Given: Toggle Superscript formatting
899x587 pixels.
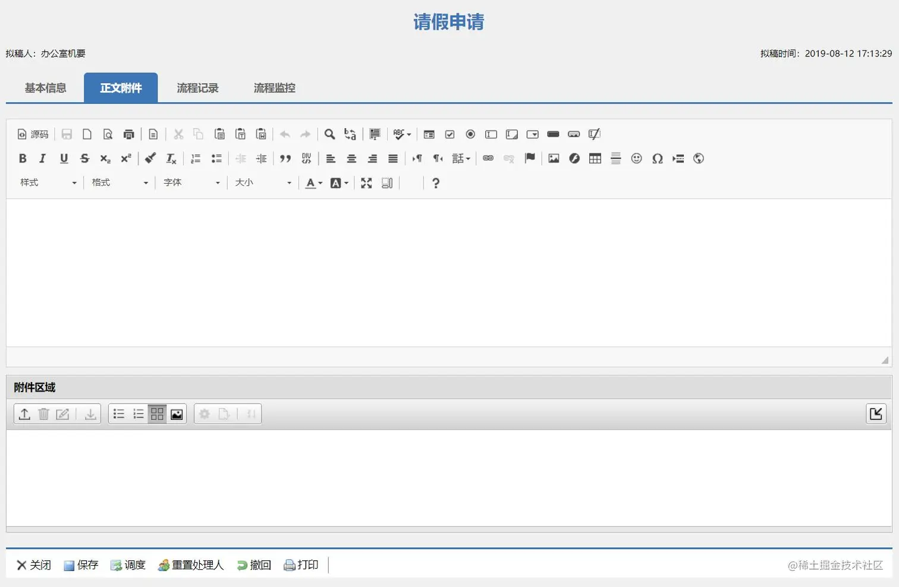Looking at the screenshot, I should click(x=126, y=159).
